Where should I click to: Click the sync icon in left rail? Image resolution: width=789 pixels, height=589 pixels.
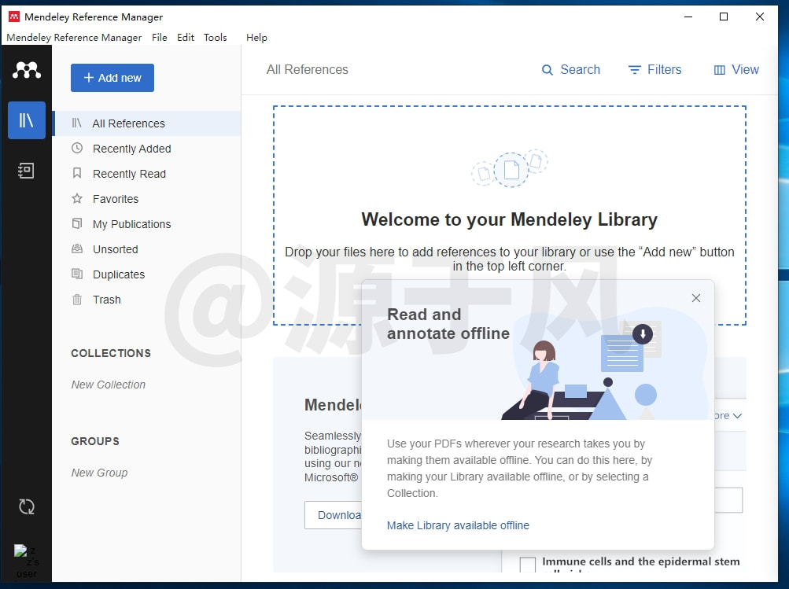click(x=27, y=506)
